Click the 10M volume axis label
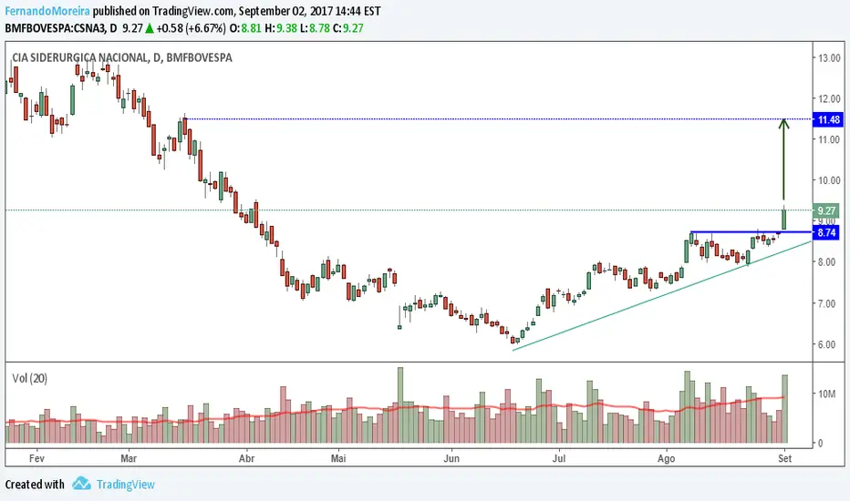The height and width of the screenshot is (501, 850). tap(827, 394)
